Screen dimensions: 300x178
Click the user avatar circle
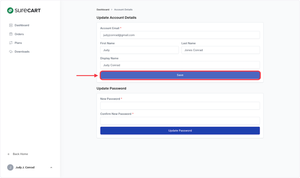(x=10, y=167)
